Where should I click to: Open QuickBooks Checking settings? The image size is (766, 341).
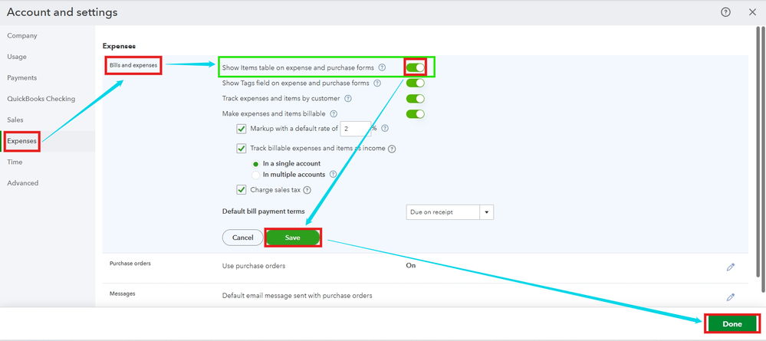coord(41,99)
